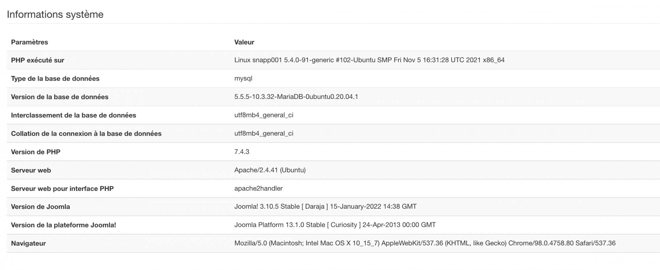
Task: Select the 7.4.3 PHP version value
Action: click(242, 152)
